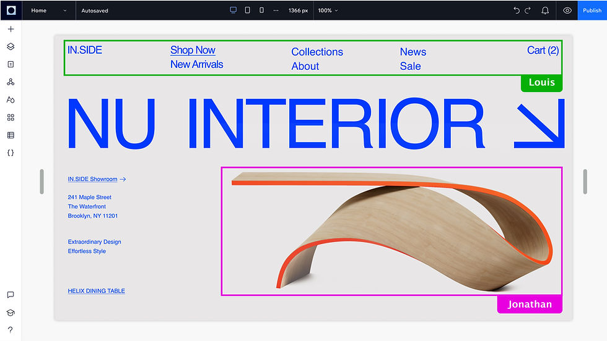Grab the right canvas resize handle
607x341 pixels.
585,182
